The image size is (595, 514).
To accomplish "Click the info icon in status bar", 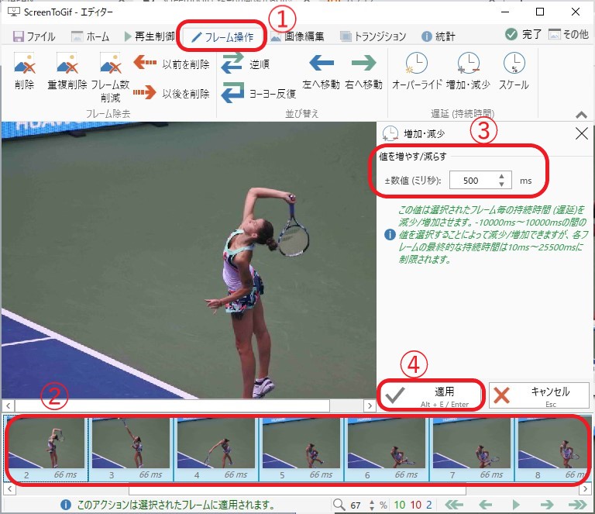I will point(66,505).
